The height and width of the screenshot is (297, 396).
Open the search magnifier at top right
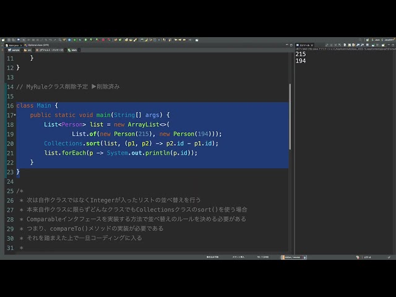tap(360, 40)
